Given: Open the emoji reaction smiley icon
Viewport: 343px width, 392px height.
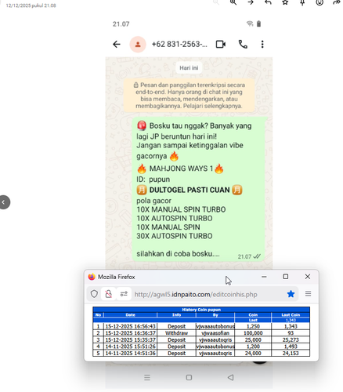Looking at the screenshot, I should tap(320, 2).
